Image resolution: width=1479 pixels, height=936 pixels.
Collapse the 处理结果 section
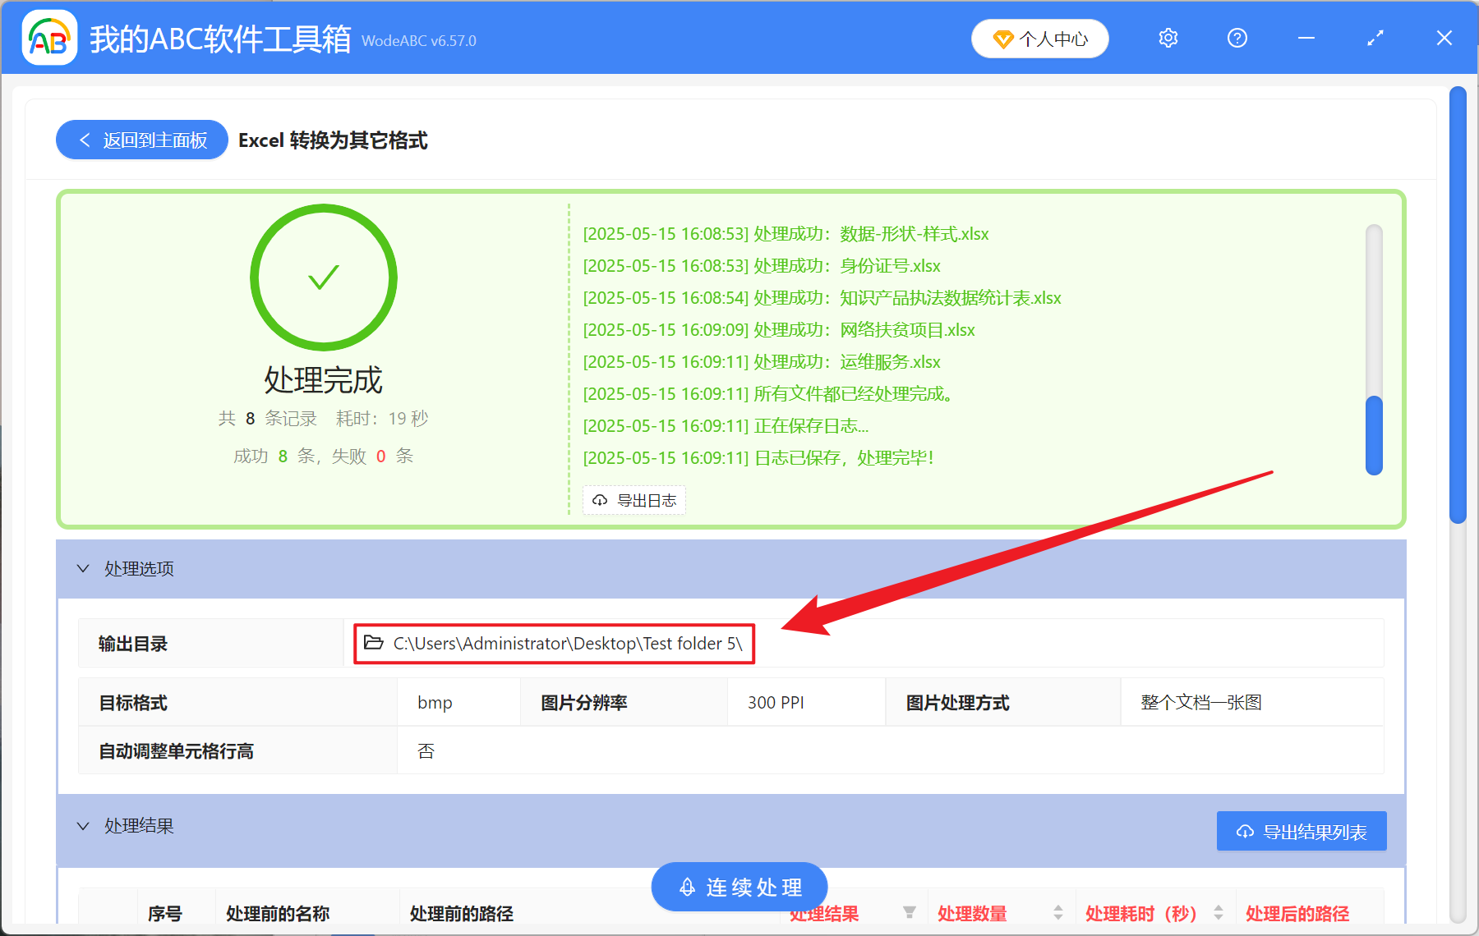(x=82, y=825)
